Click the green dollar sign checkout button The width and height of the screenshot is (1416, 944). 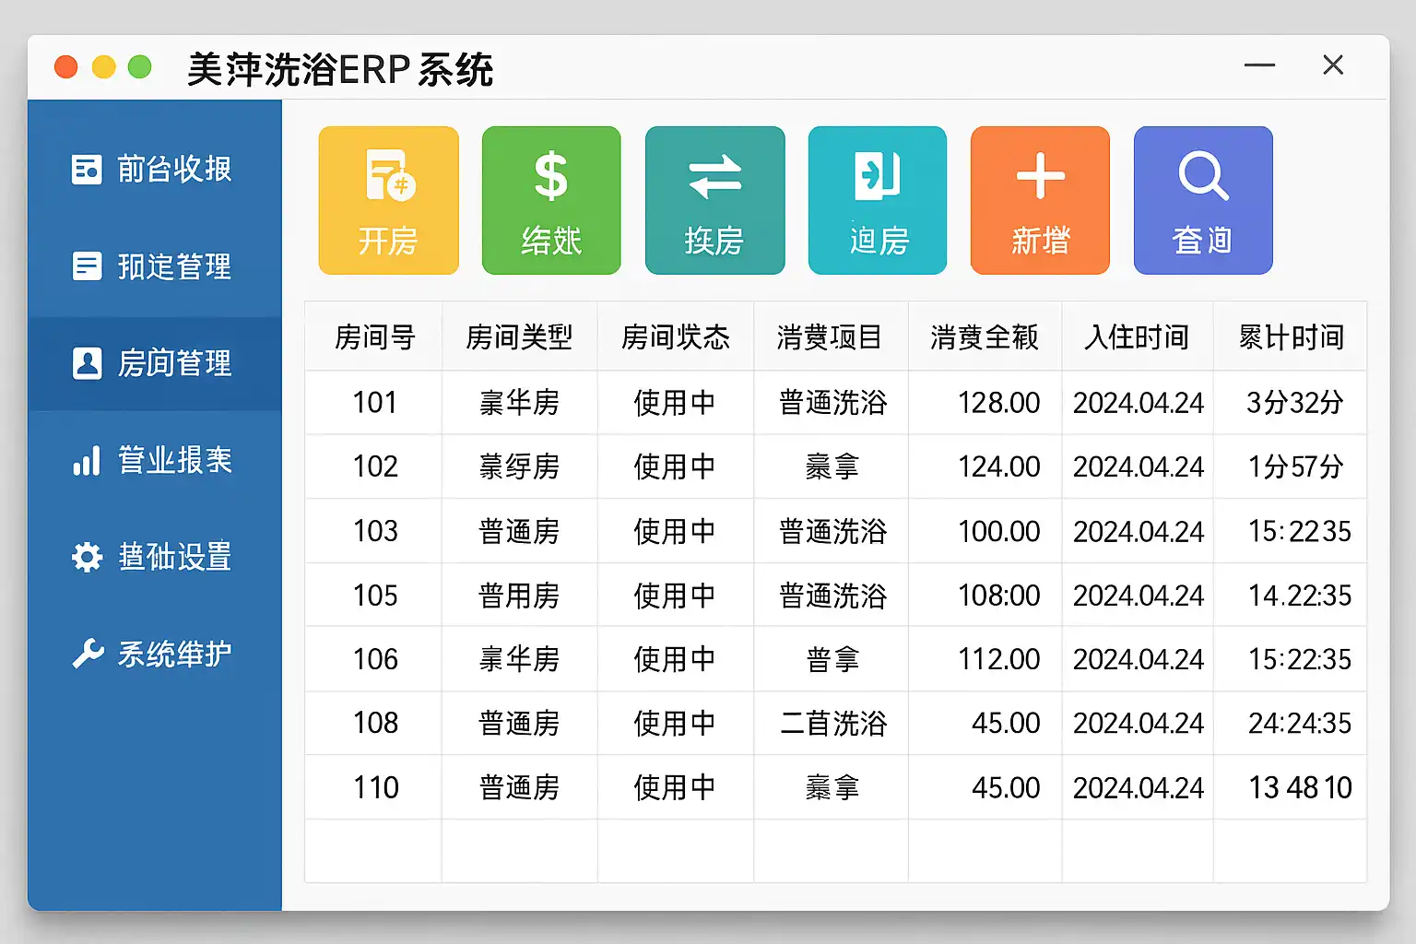[x=551, y=200]
